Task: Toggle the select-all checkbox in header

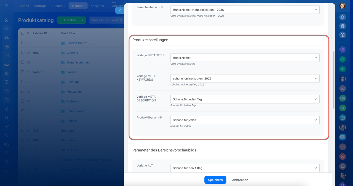Action: pyautogui.click(x=23, y=33)
